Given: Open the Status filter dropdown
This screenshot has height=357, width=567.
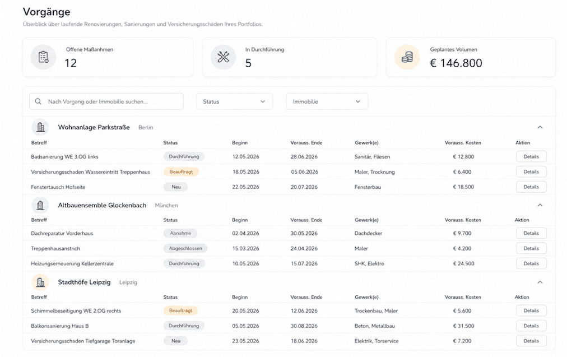Looking at the screenshot, I should [234, 101].
